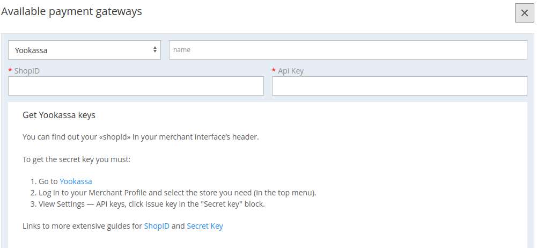
Task: Click into the ShopID input field
Action: point(136,86)
